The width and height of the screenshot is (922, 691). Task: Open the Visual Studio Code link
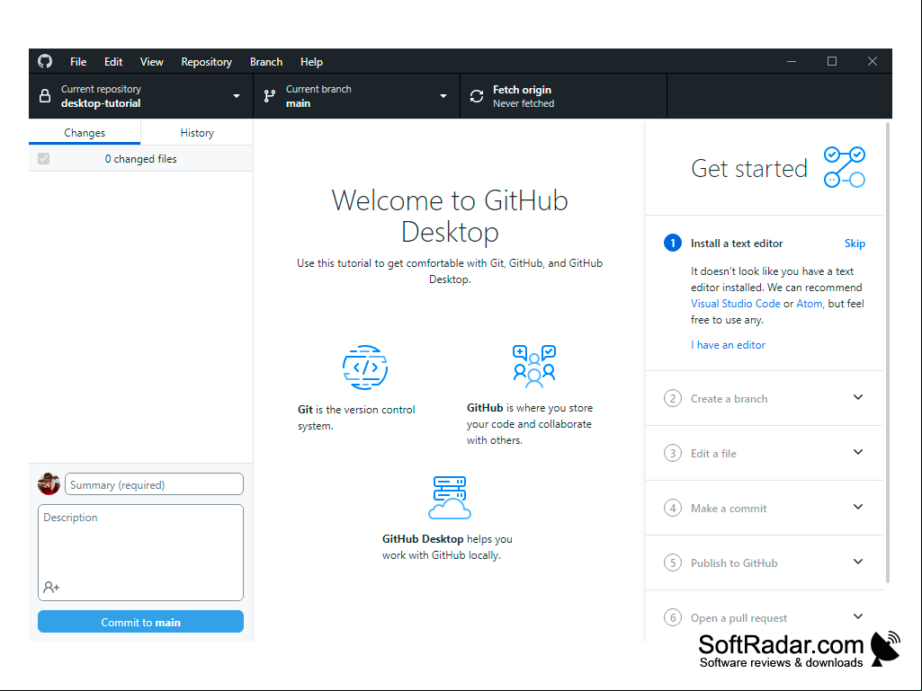[x=735, y=303]
